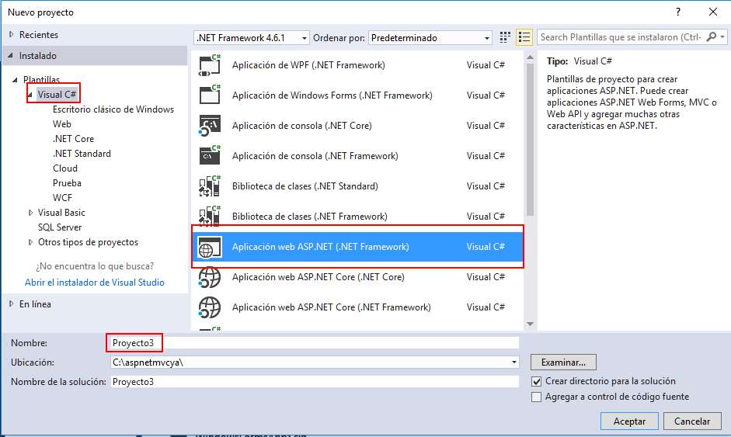Click the template list scroll down arrow
Screen dimensions: 731x437
click(530, 324)
